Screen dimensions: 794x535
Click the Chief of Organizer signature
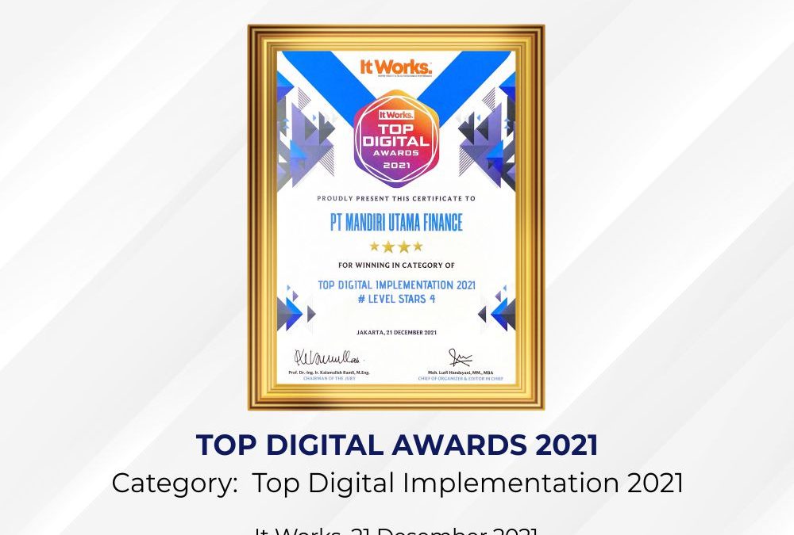(460, 357)
